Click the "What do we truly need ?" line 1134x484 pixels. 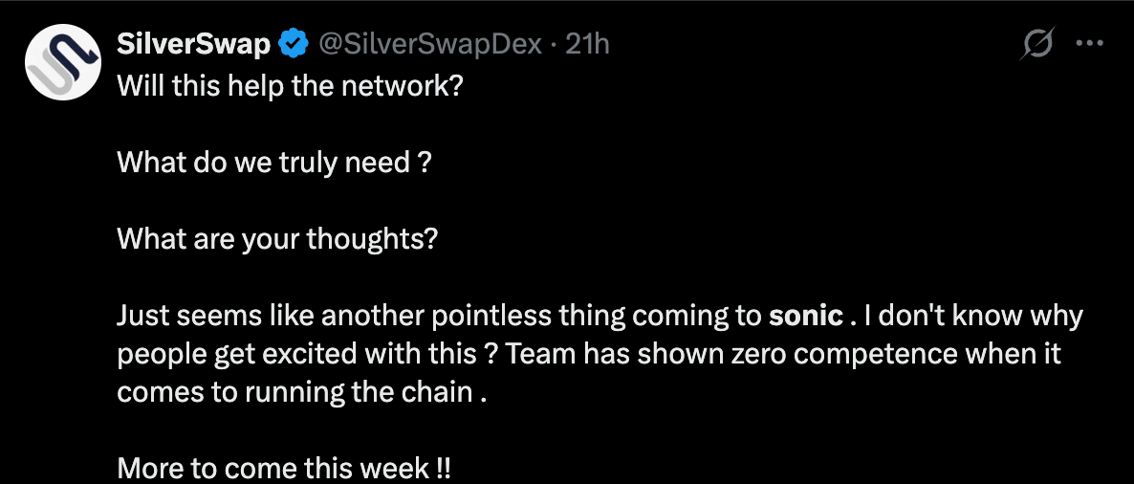(274, 163)
